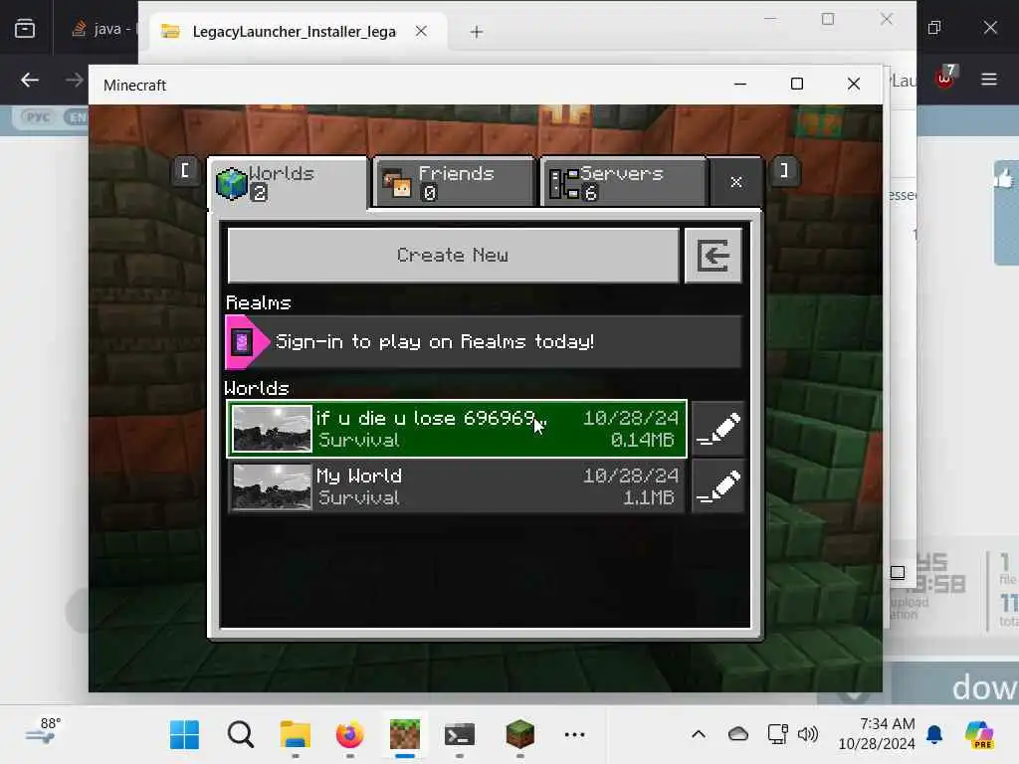Click the Servers rack icon
This screenshot has width=1019, height=764.
(563, 183)
